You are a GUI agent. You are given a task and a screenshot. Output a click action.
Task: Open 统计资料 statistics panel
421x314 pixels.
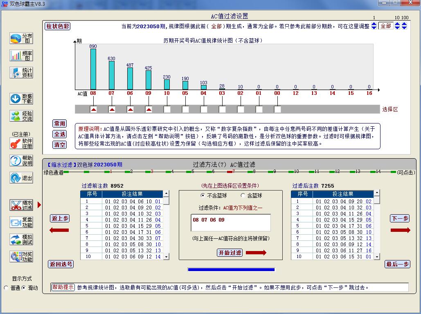click(x=21, y=73)
